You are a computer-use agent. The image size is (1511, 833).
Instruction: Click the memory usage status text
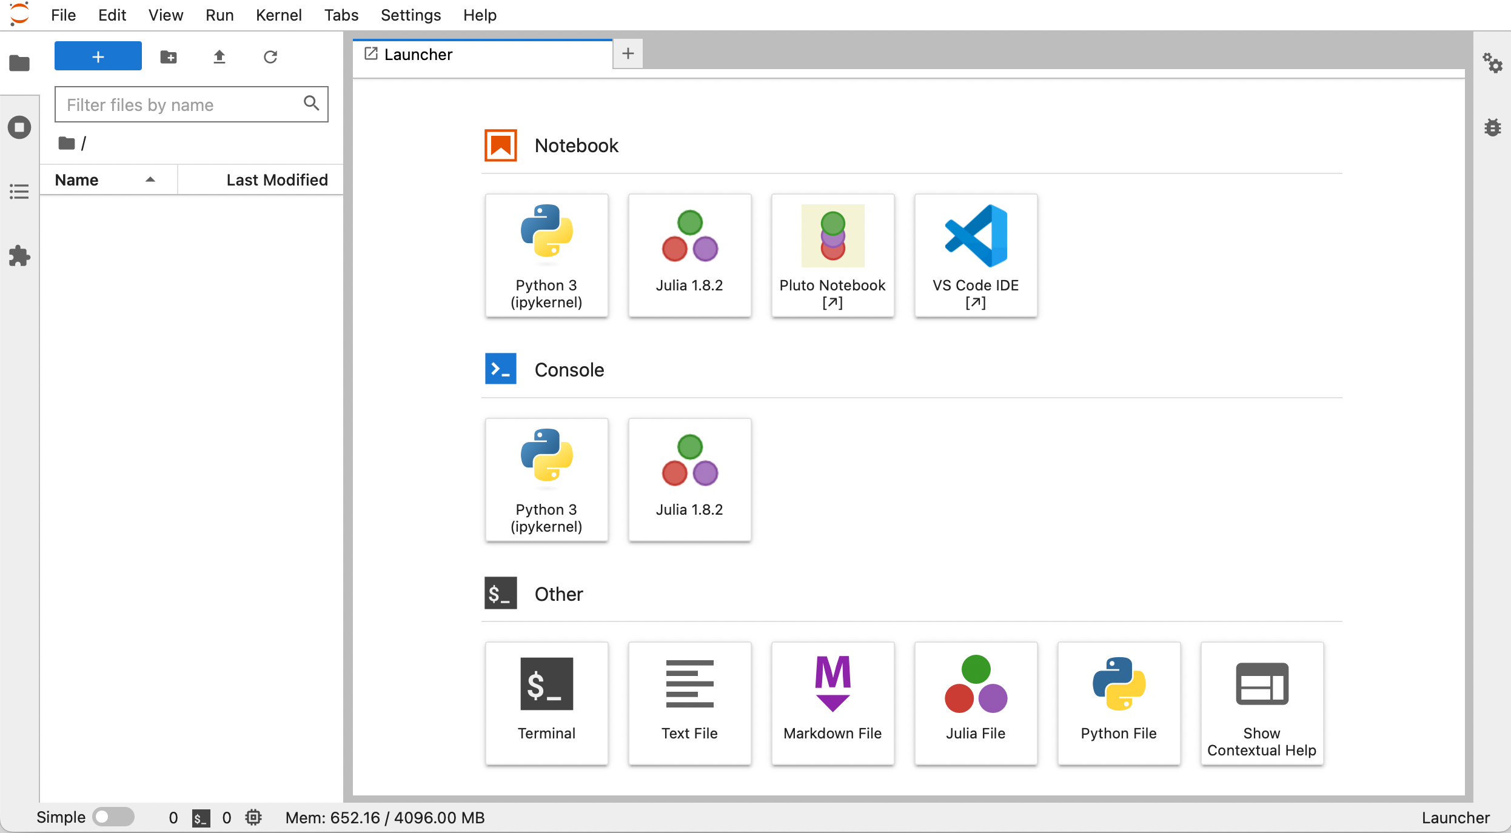coord(385,818)
